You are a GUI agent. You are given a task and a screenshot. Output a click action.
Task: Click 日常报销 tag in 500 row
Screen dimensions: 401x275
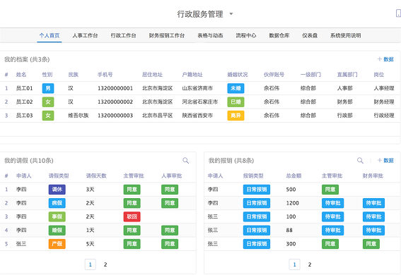tap(257, 190)
